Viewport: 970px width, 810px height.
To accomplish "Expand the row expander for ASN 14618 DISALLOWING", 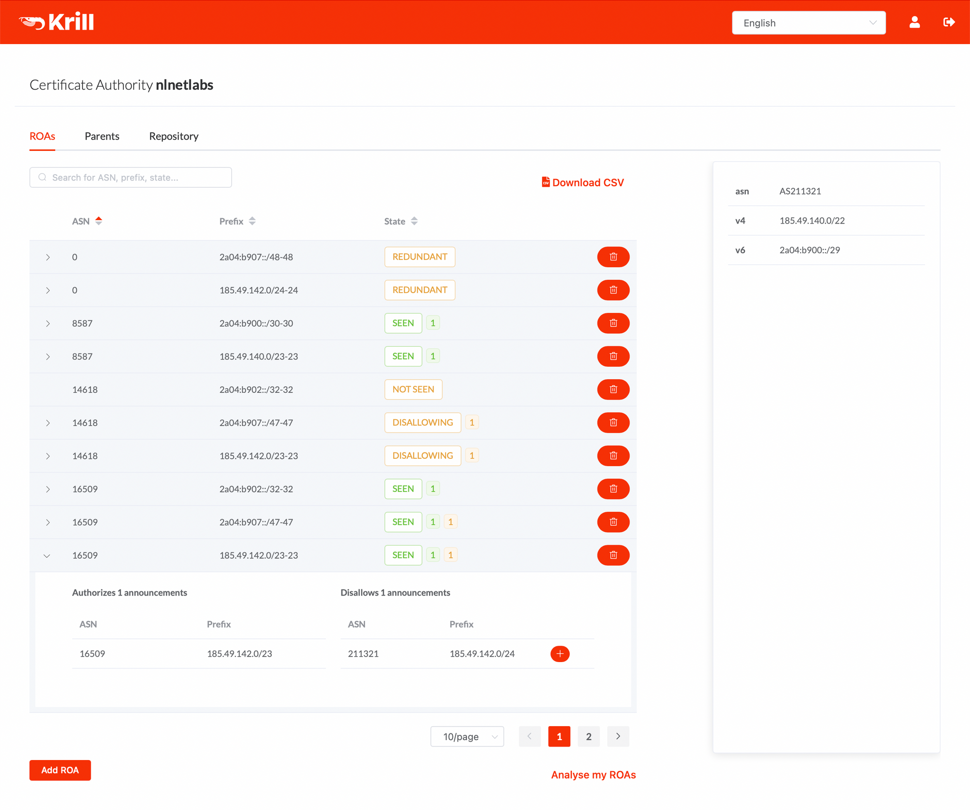I will [48, 422].
